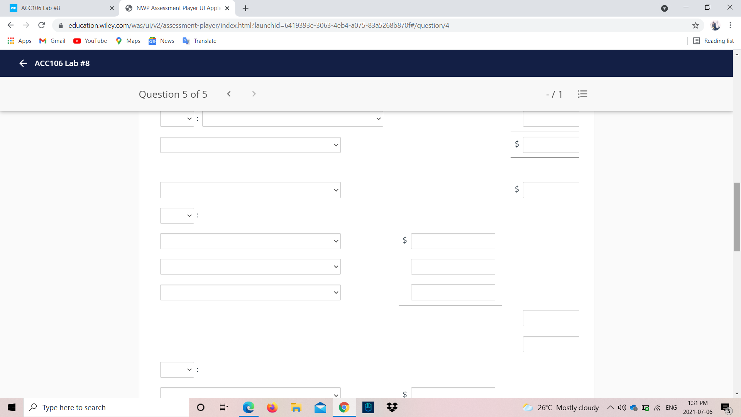Expand the small dropdown near the bottom of the form
Image resolution: width=741 pixels, height=417 pixels.
pos(177,370)
